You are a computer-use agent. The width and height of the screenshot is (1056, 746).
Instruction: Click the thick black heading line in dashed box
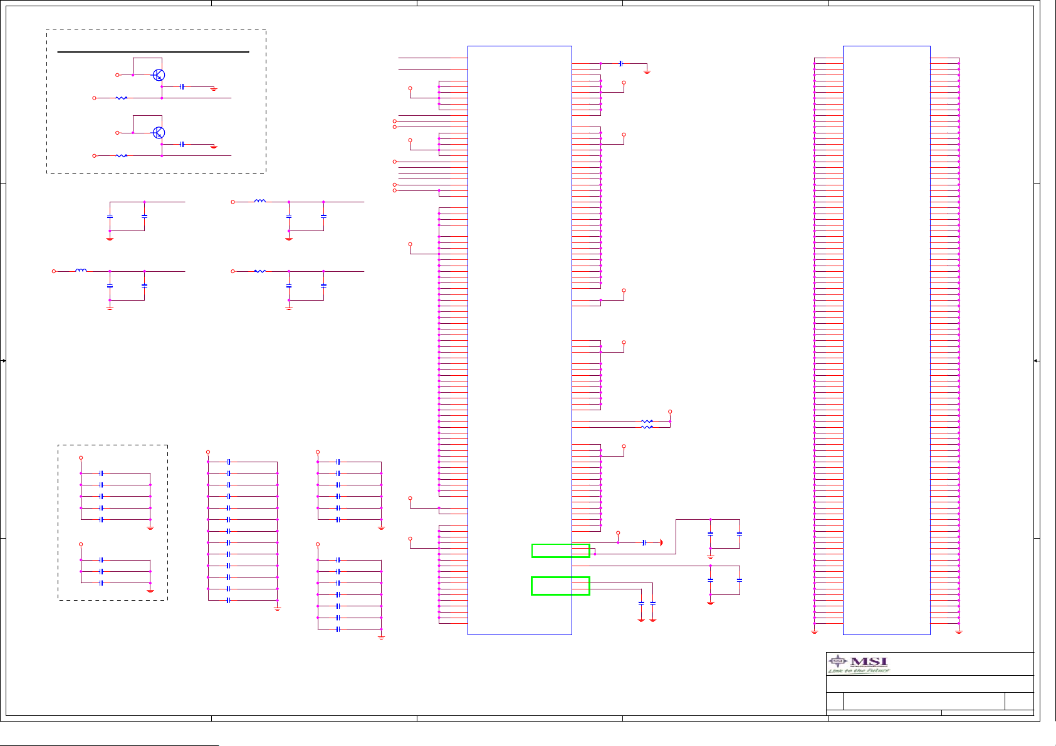154,52
